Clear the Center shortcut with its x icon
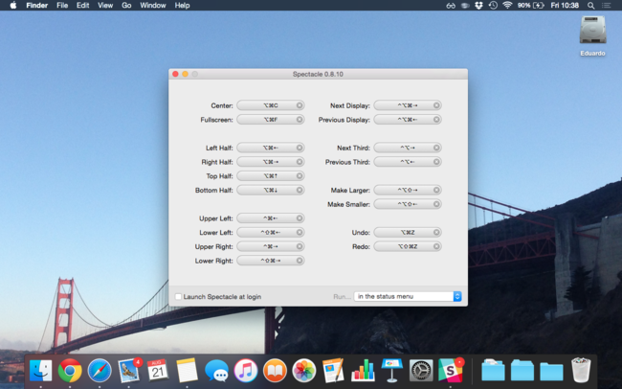Screen dimensions: 622x389 click(300, 105)
